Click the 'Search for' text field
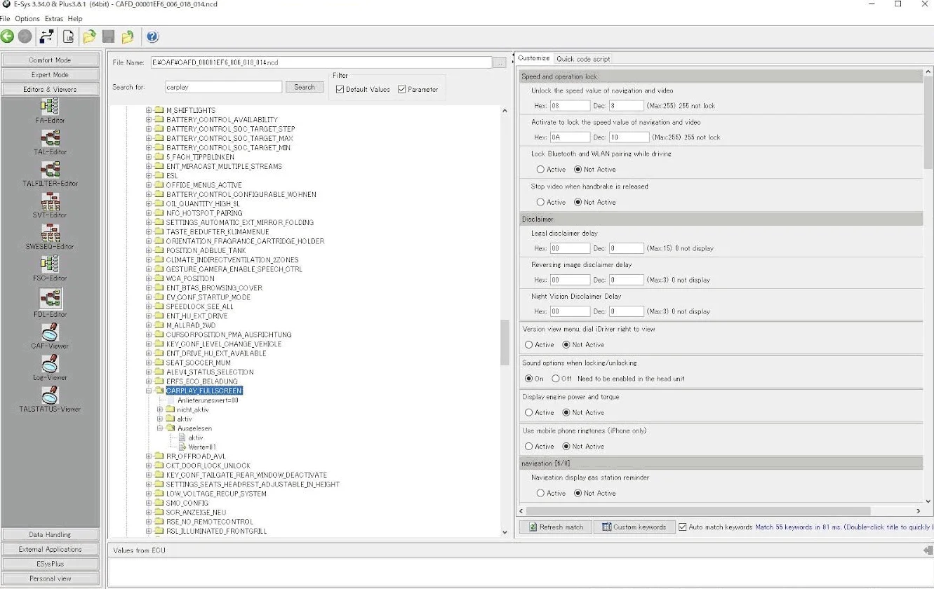 tap(223, 87)
